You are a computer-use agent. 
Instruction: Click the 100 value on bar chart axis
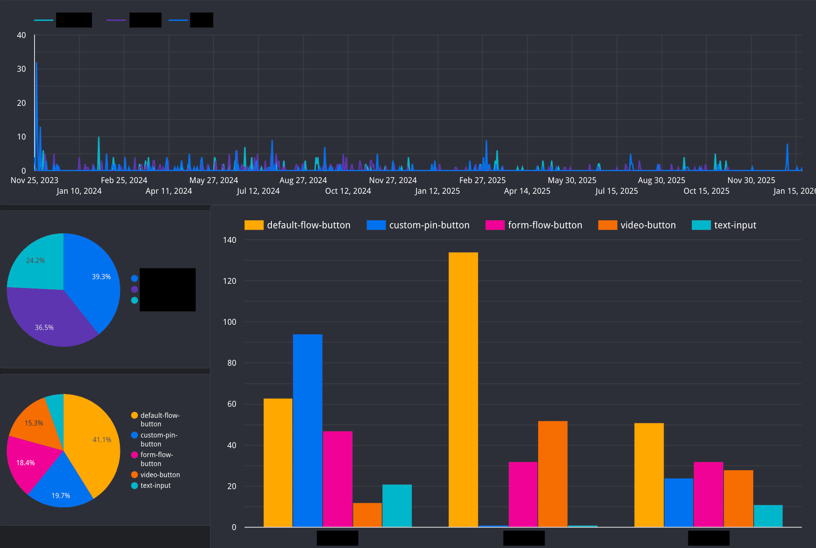click(230, 322)
